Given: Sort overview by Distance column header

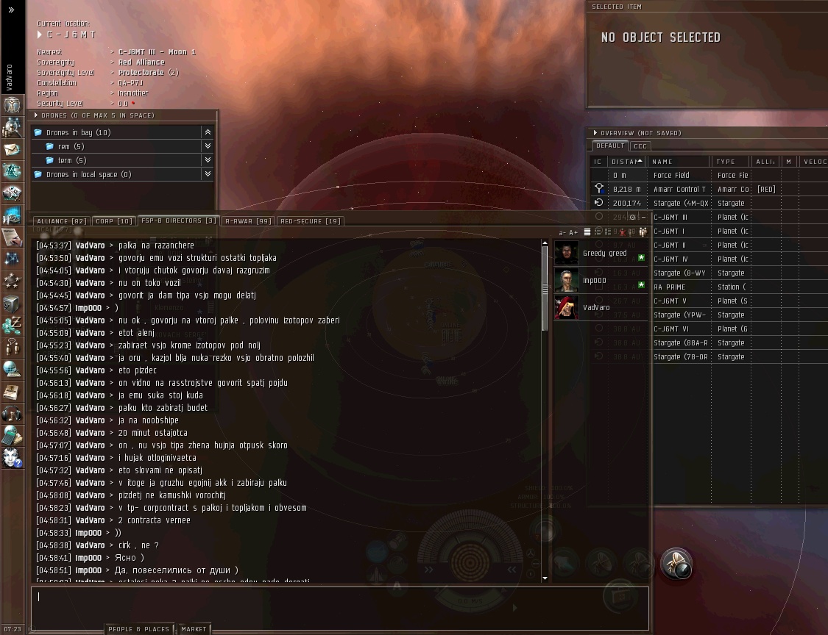Looking at the screenshot, I should (627, 162).
